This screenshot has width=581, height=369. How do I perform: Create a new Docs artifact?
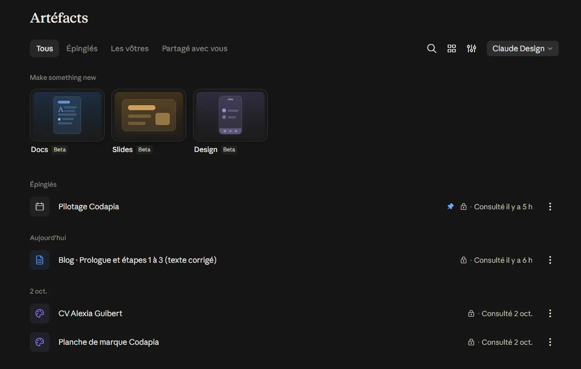pyautogui.click(x=67, y=115)
